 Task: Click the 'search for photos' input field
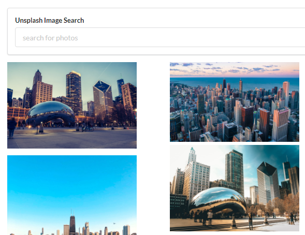[160, 37]
